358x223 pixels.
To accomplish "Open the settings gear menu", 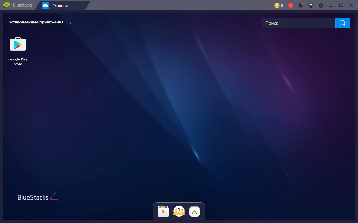I will click(x=321, y=5).
